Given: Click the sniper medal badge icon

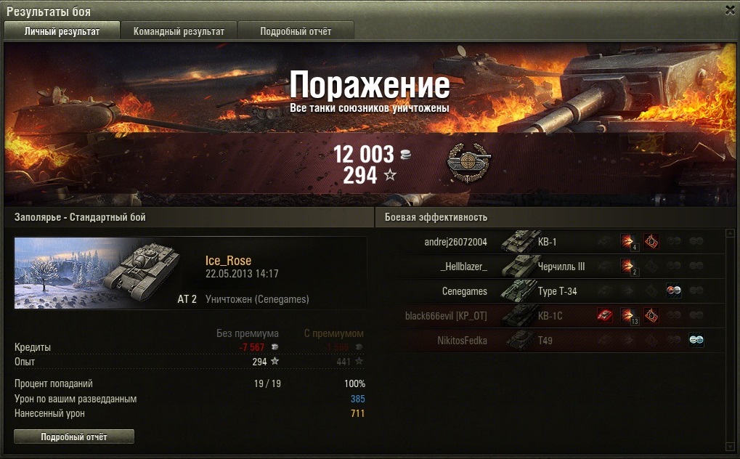Looking at the screenshot, I should tap(468, 163).
